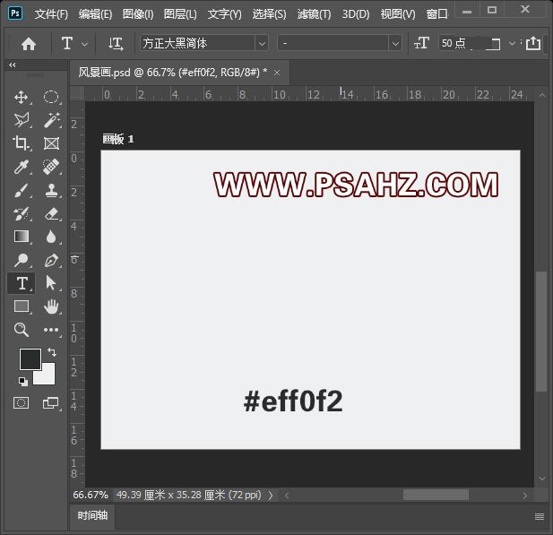Select the Eraser tool

(51, 213)
